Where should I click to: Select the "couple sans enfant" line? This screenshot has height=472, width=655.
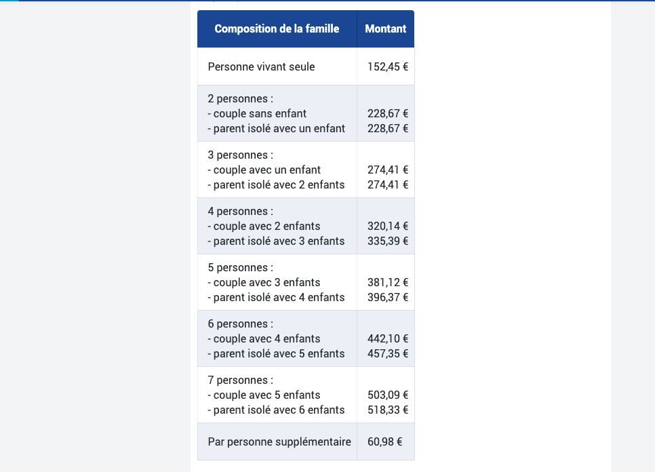257,114
